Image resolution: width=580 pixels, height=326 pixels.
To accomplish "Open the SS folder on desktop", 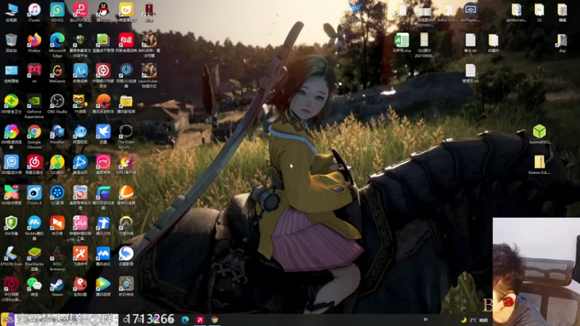I will pyautogui.click(x=539, y=12).
